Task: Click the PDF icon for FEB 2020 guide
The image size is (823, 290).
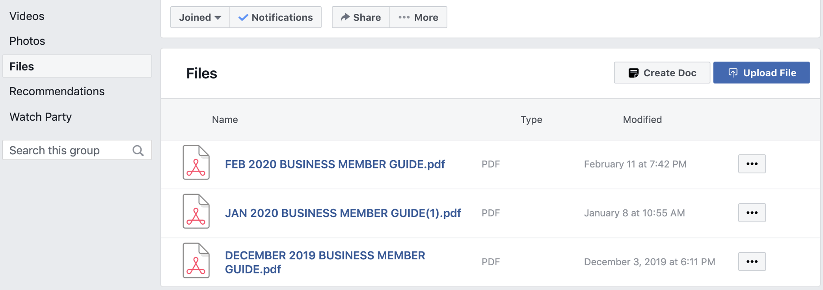Action: point(196,163)
